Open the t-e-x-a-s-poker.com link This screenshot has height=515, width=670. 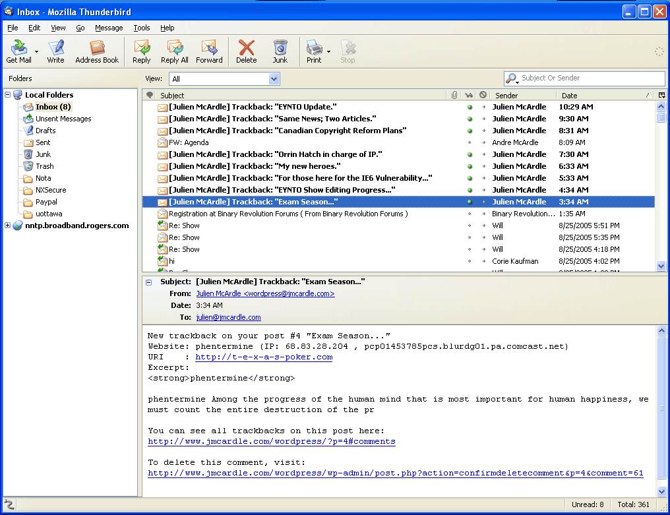[x=264, y=357]
